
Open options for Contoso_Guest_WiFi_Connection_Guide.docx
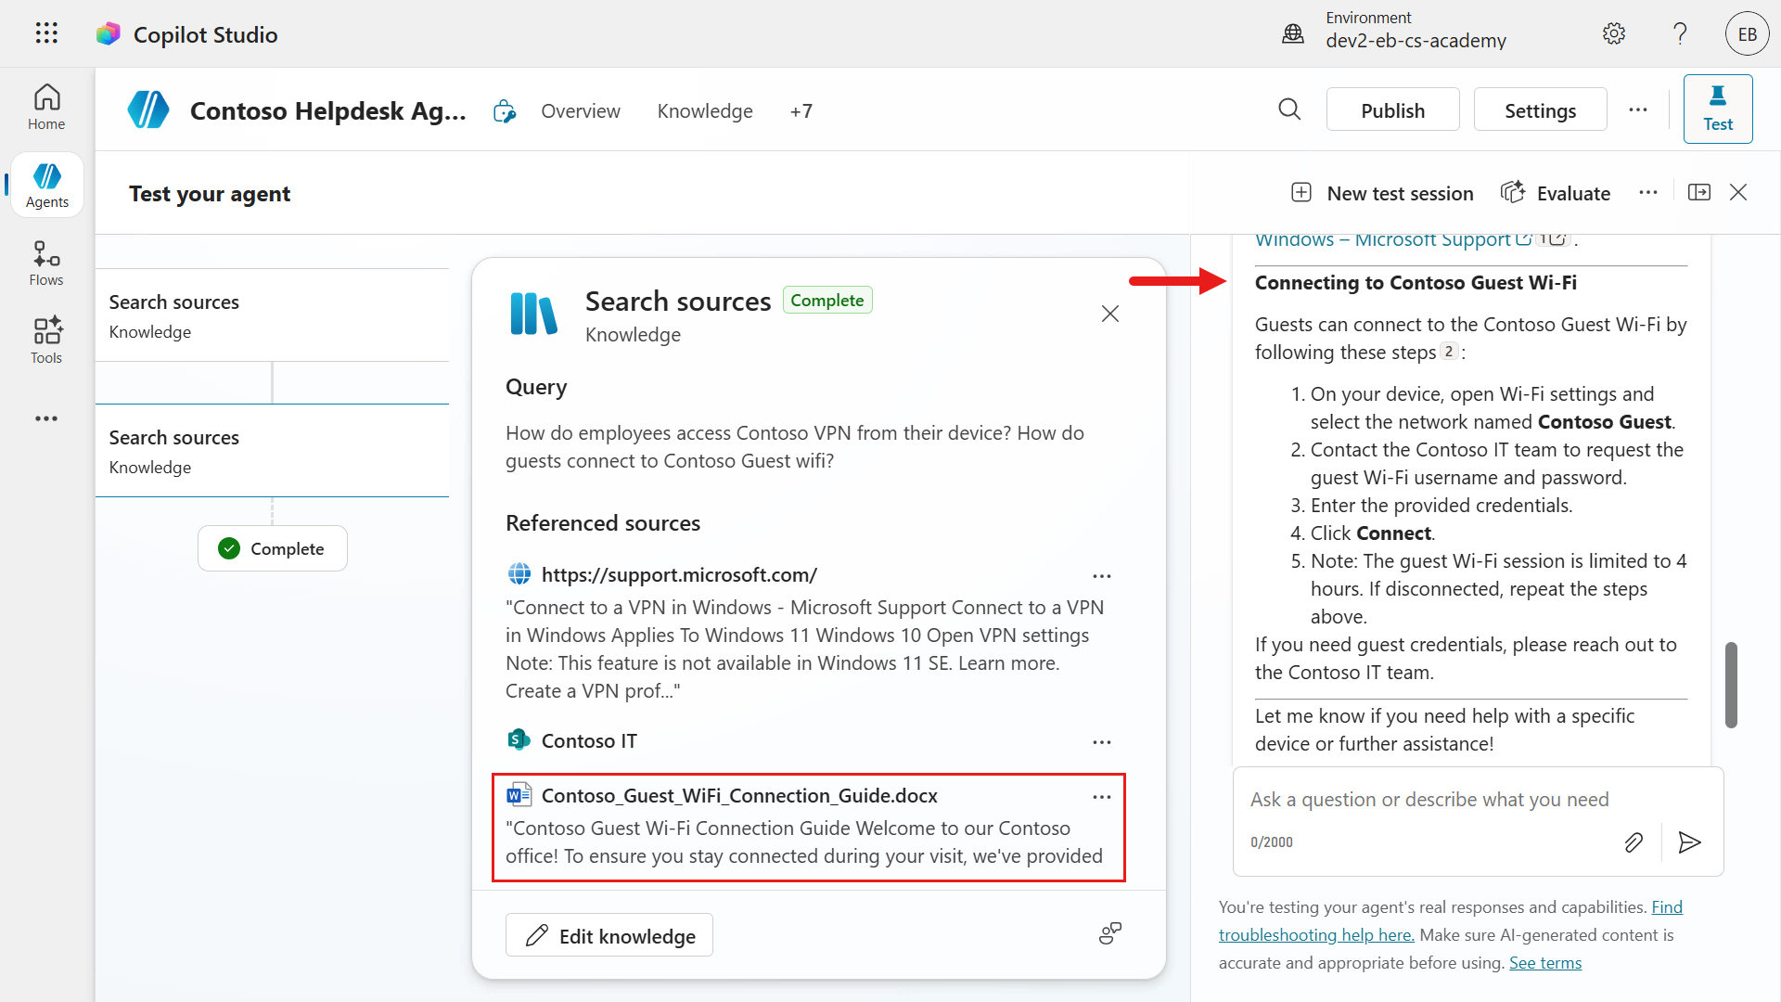point(1101,797)
